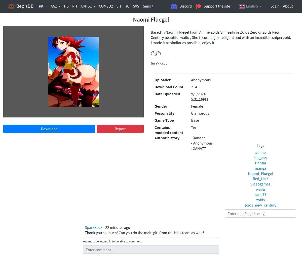This screenshot has height=259, width=302.
Task: Open the HC section
Action: coord(127,6)
